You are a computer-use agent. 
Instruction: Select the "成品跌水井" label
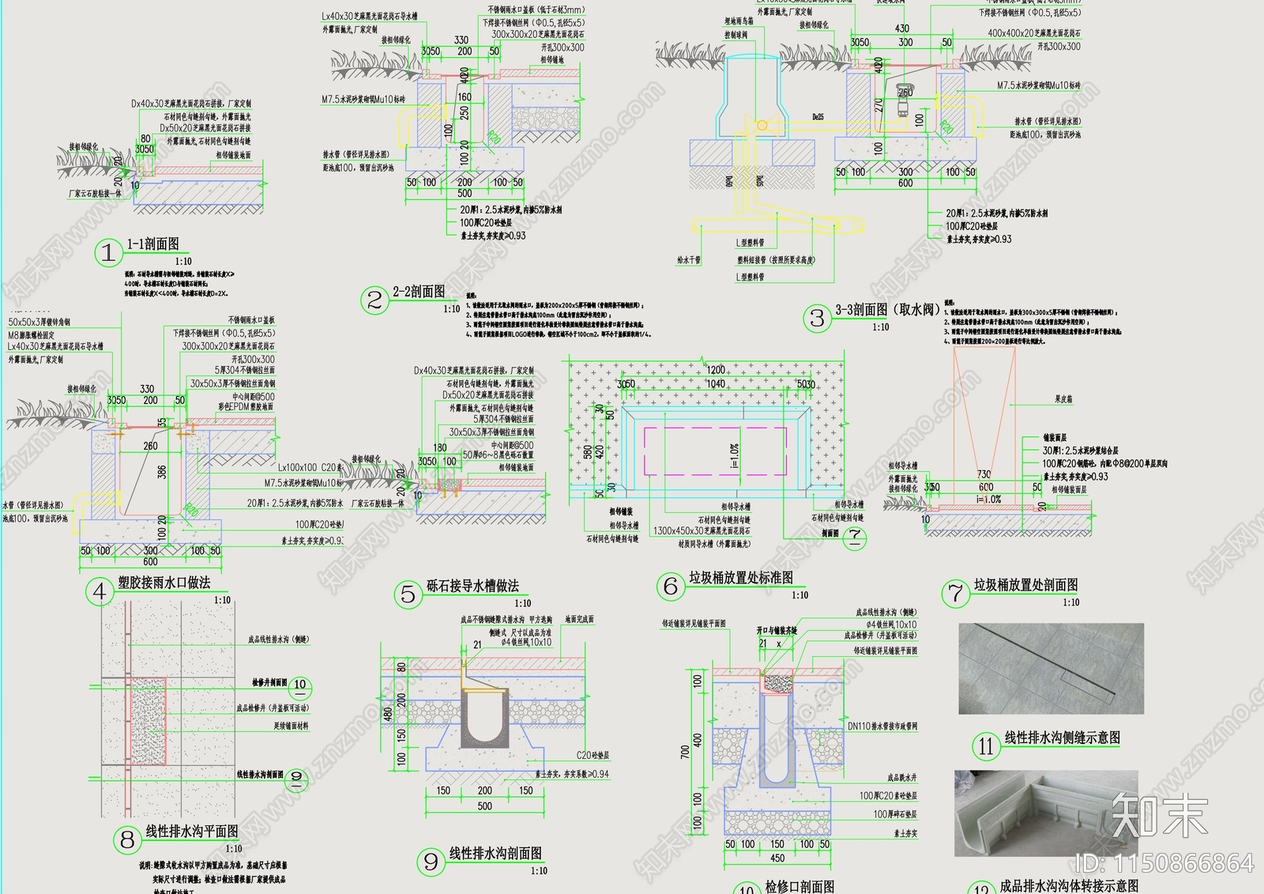902,779
